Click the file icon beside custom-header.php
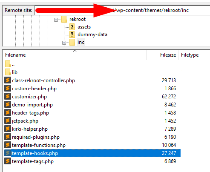The image size is (210, 172). point(8,88)
